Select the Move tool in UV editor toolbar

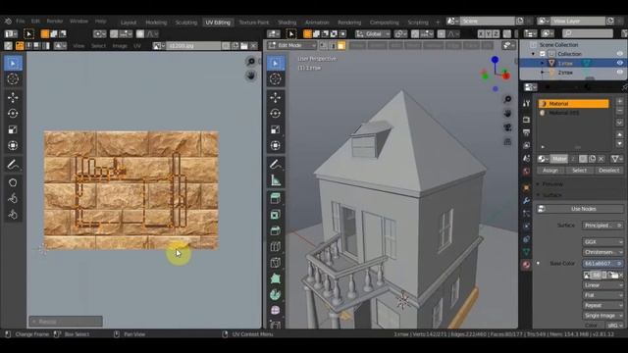(13, 98)
